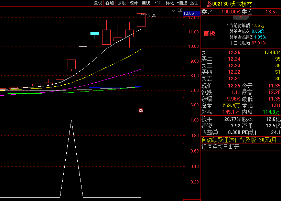The image size is (281, 201).
Task: Open the 复权 toolbar option
Action: tap(98, 3)
